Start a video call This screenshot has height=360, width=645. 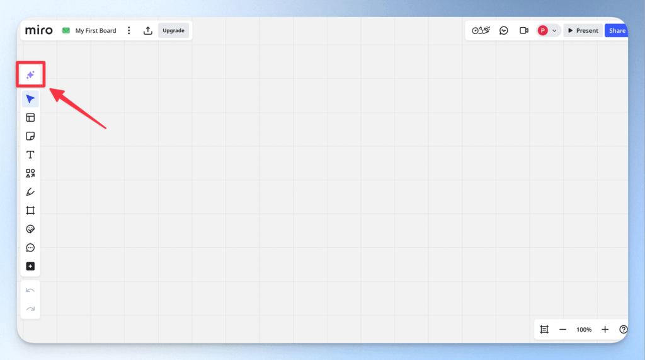523,30
